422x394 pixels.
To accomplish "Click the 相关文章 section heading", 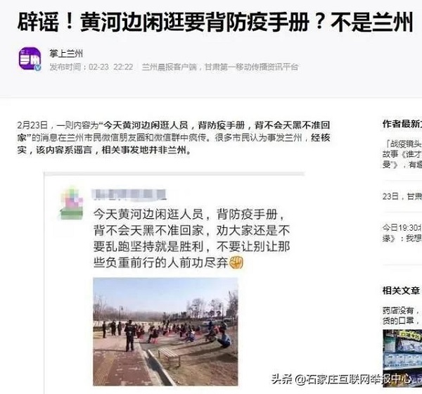I will (401, 291).
